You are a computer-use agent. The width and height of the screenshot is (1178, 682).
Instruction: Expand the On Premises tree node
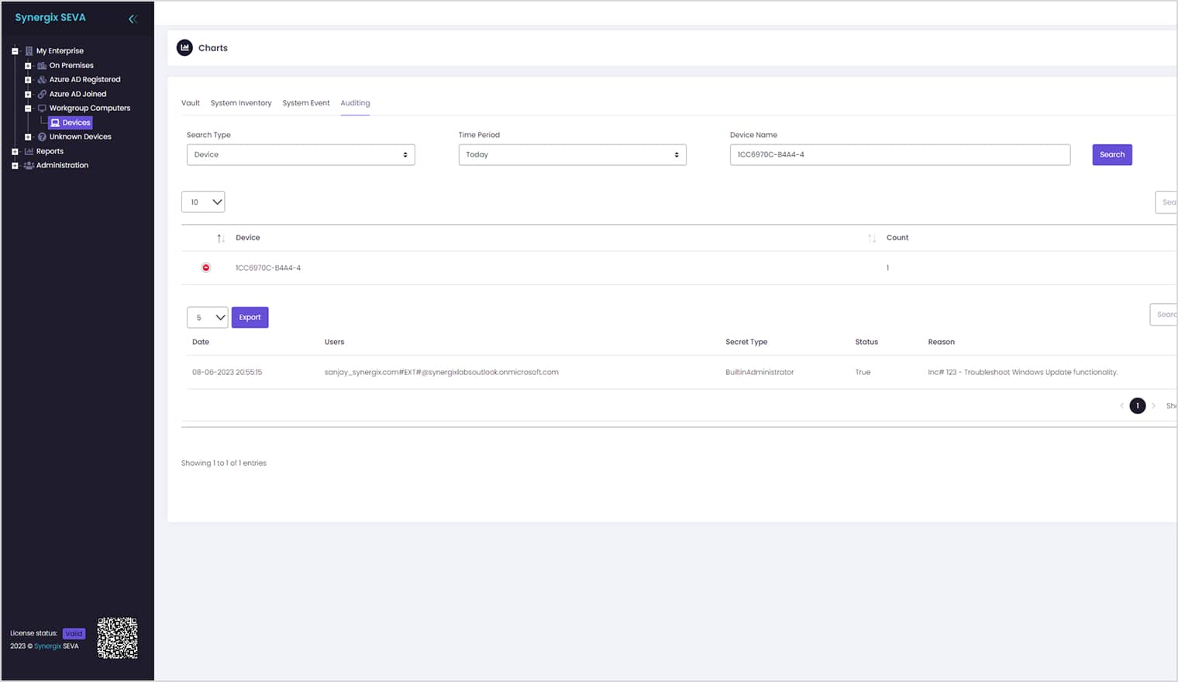point(28,66)
